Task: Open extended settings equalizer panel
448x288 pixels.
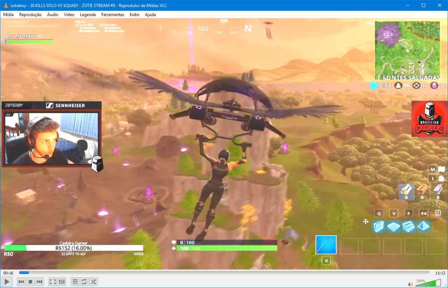Action: click(x=62, y=282)
